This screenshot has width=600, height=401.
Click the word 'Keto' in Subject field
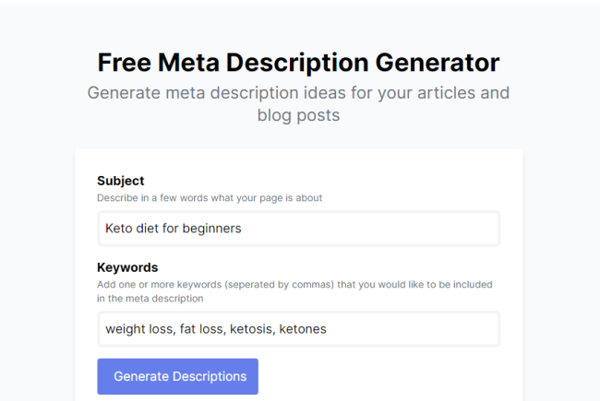coord(119,228)
